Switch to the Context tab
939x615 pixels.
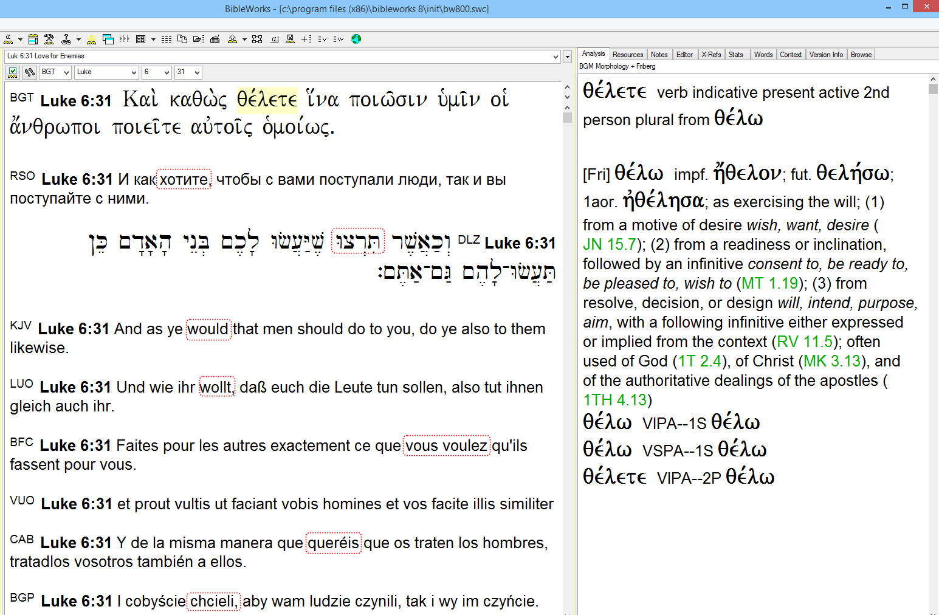tap(791, 55)
